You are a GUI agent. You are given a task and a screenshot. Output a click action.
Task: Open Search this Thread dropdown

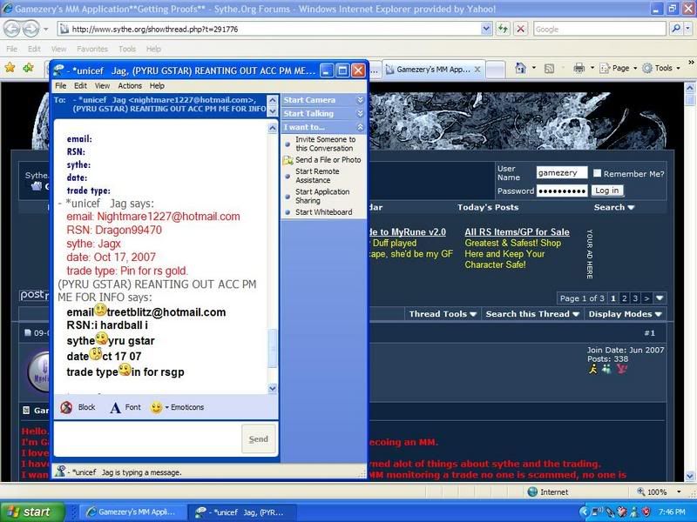(532, 314)
